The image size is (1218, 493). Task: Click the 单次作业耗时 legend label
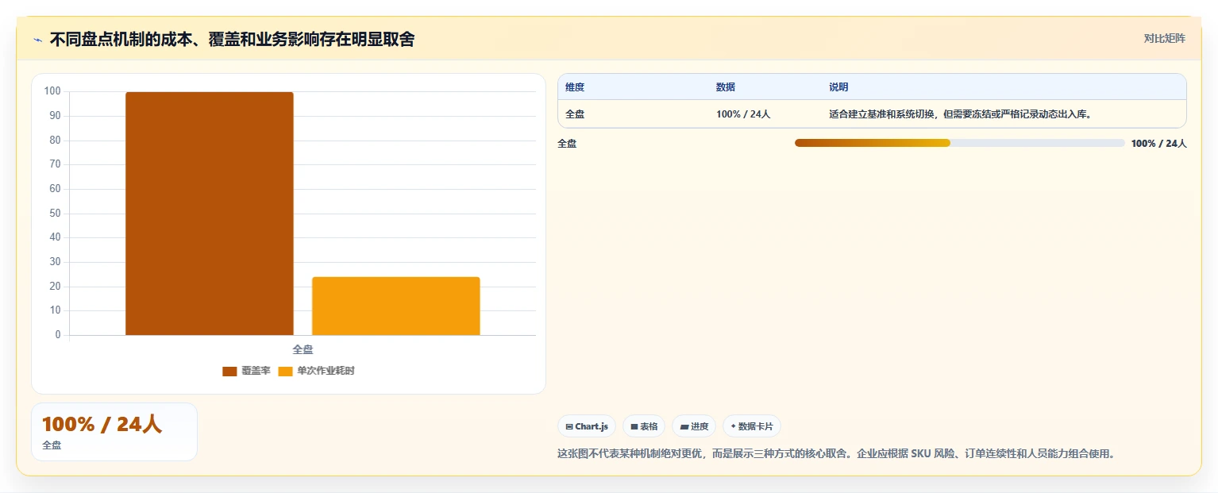326,372
